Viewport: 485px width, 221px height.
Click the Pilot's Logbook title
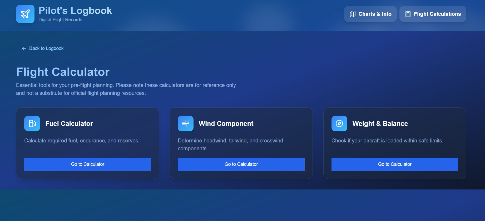pos(75,11)
